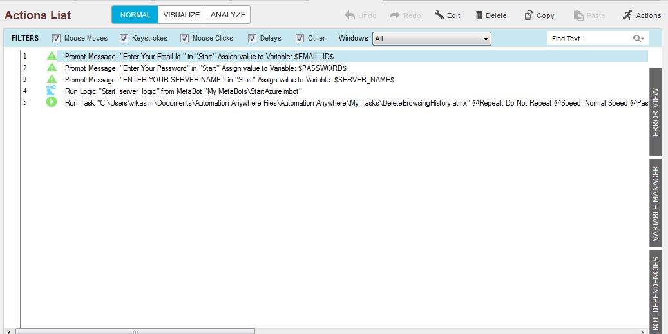Open the Actions running-man icon
668x334 pixels.
pyautogui.click(x=627, y=15)
